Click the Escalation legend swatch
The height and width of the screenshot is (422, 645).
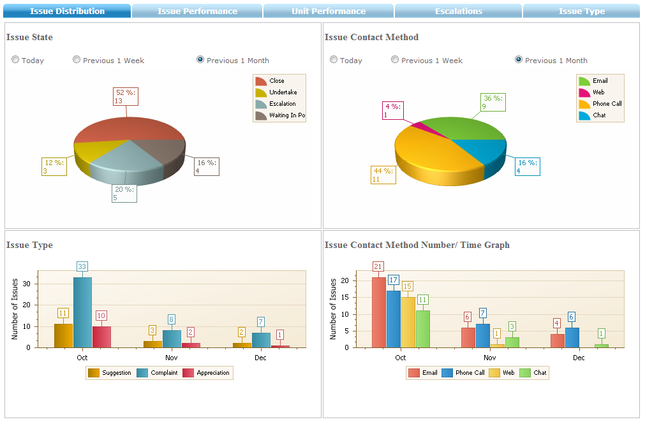pos(260,103)
